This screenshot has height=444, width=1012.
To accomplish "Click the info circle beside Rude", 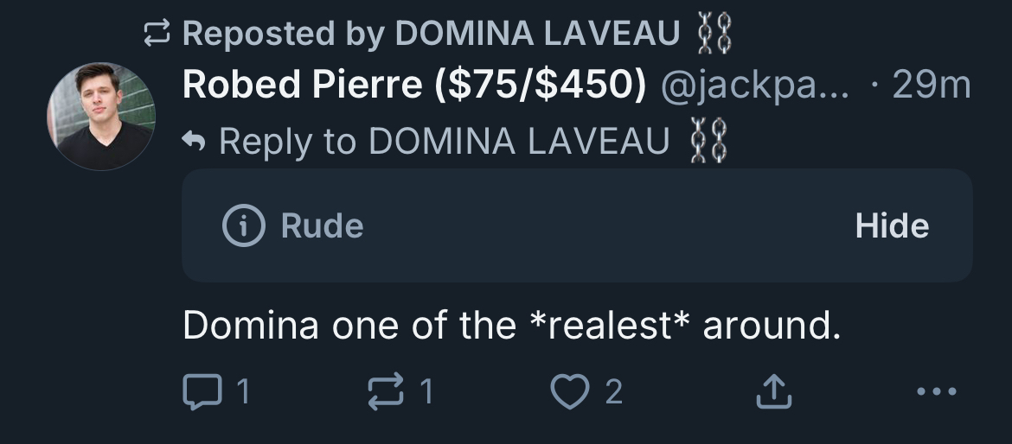I will (x=243, y=226).
